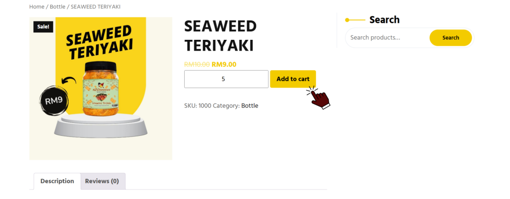The image size is (510, 199).
Task: Click the Sale! badge on product image
Action: click(43, 27)
